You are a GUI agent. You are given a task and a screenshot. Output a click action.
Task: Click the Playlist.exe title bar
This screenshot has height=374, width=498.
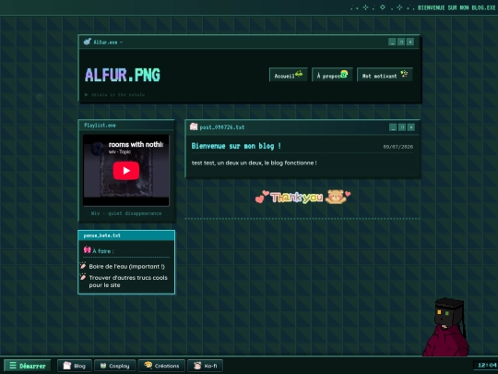coord(126,126)
